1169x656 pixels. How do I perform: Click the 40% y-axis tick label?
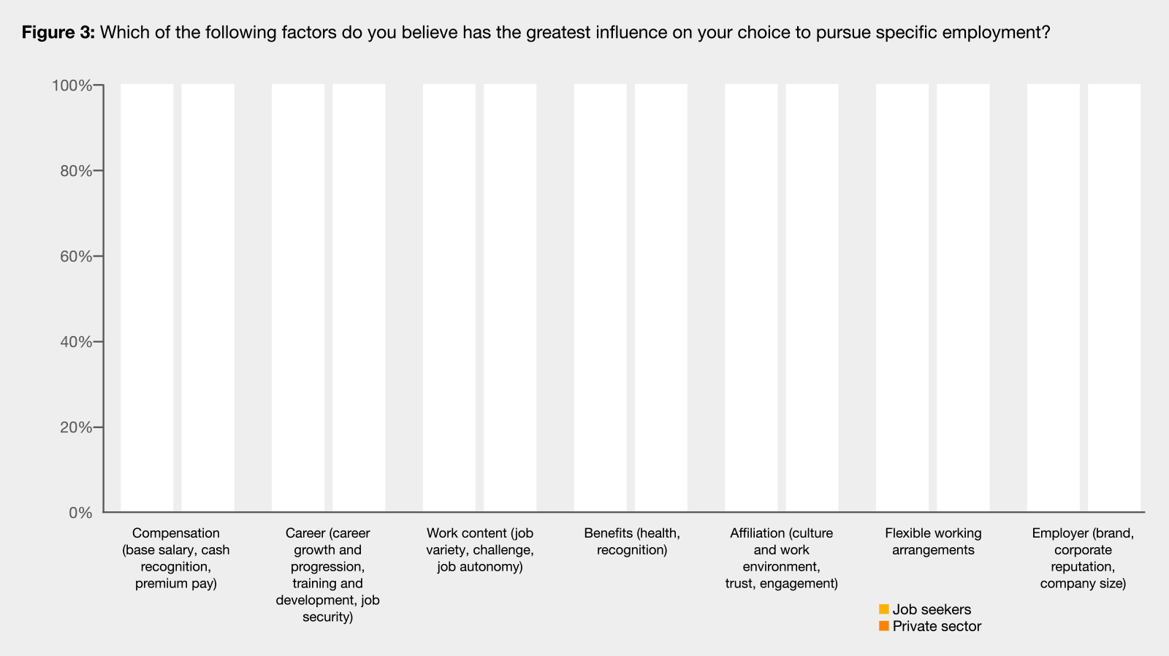pos(75,342)
